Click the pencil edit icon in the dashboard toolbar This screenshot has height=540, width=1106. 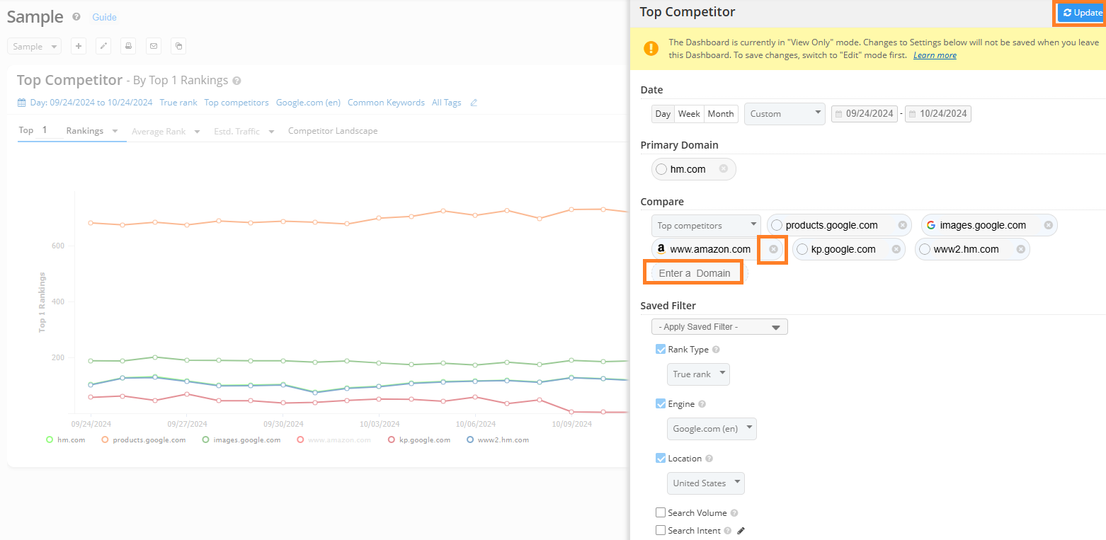103,46
